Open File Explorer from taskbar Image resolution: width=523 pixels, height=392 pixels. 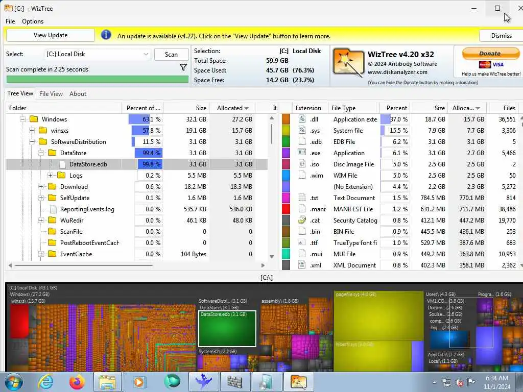[107, 382]
